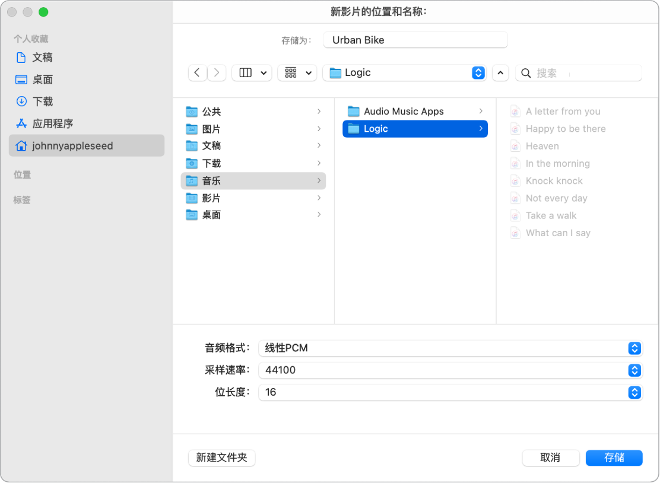
Task: Open the 音频格式 dropdown showing 线性PCM
Action: click(633, 349)
